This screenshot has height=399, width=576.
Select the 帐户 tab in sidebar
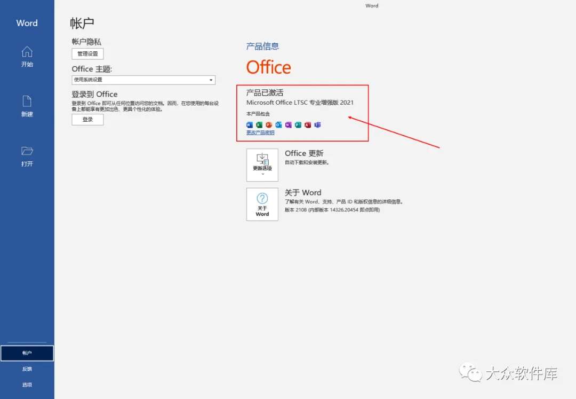pyautogui.click(x=27, y=353)
